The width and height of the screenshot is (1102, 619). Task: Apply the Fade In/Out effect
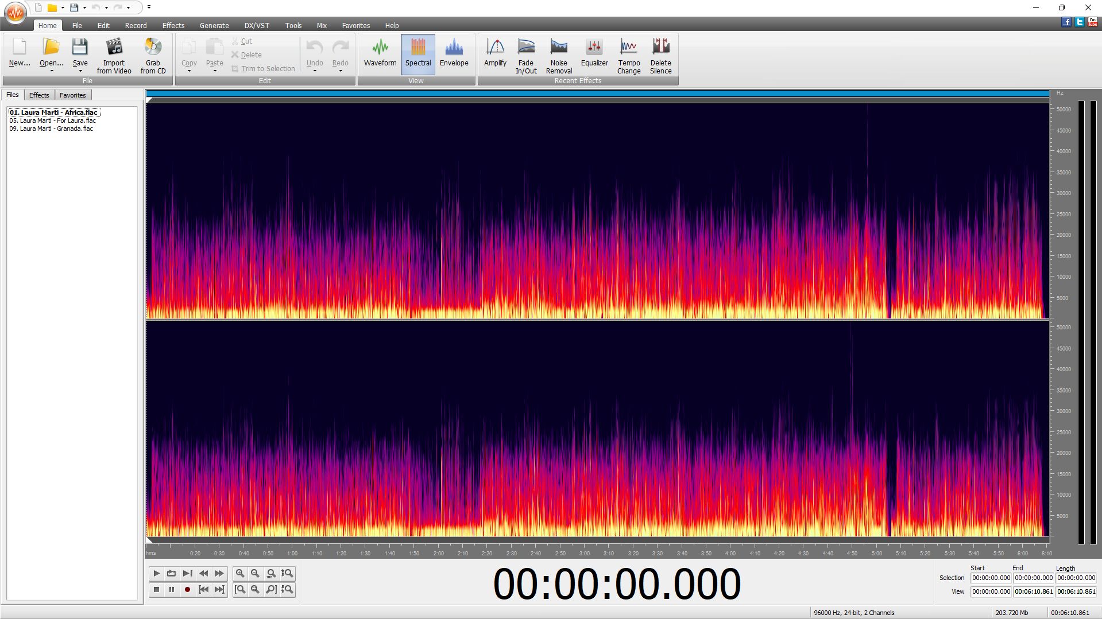click(525, 55)
